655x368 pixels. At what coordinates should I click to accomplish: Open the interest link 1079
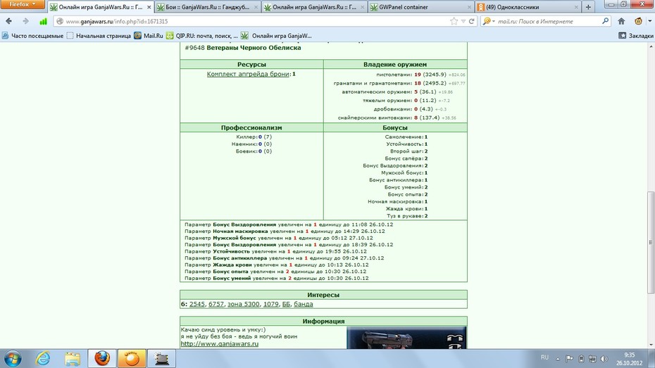tap(270, 304)
